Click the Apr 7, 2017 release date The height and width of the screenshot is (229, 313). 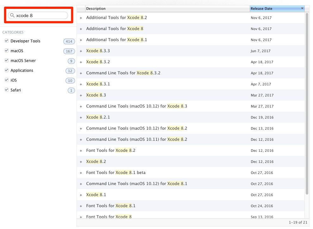click(261, 84)
